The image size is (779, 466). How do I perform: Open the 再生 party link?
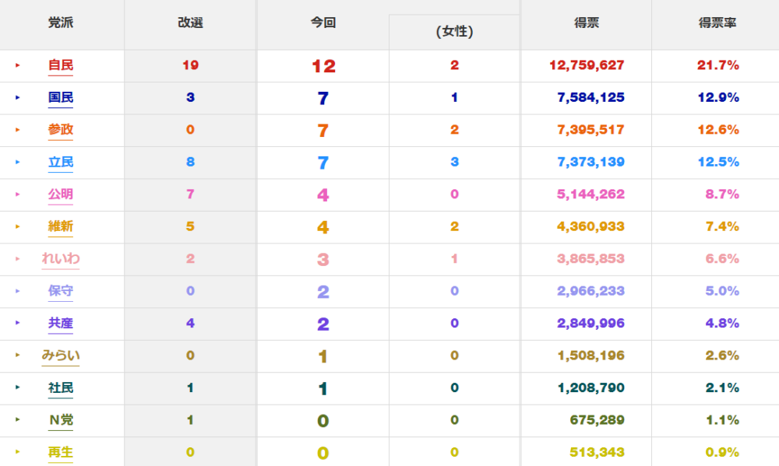[x=61, y=453]
